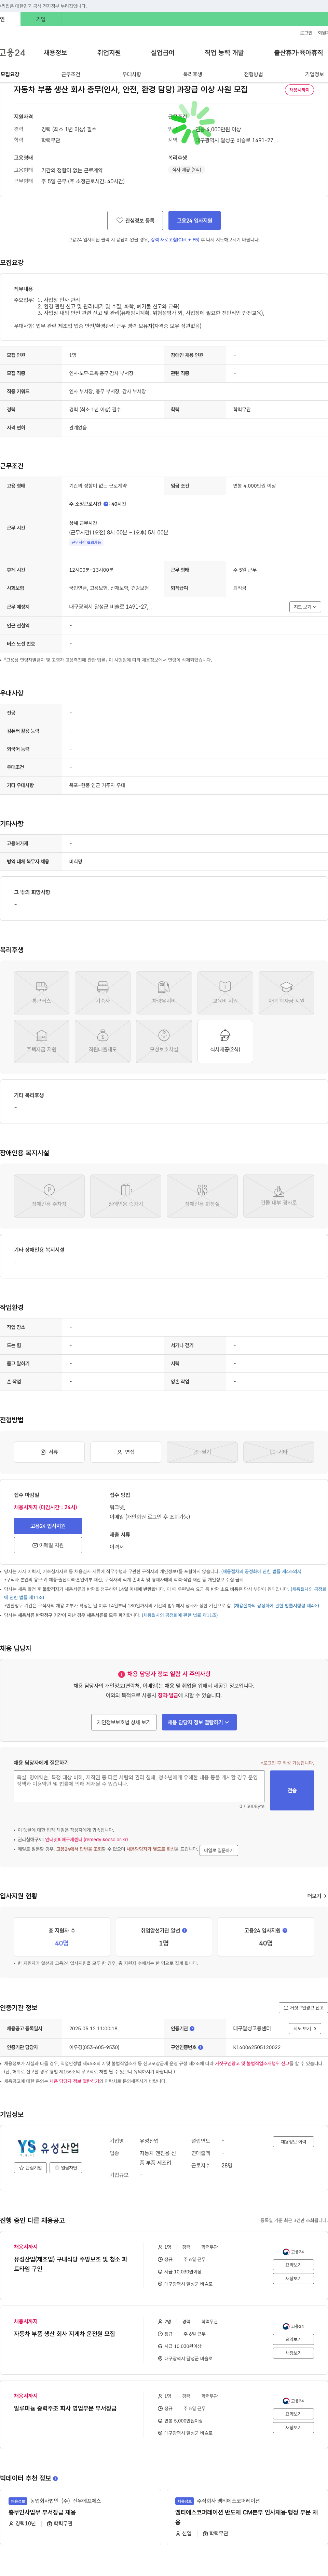Viewport: 328px width, 2576px height.
Task: Jump to the 기업정보 section tab
Action: (x=314, y=74)
